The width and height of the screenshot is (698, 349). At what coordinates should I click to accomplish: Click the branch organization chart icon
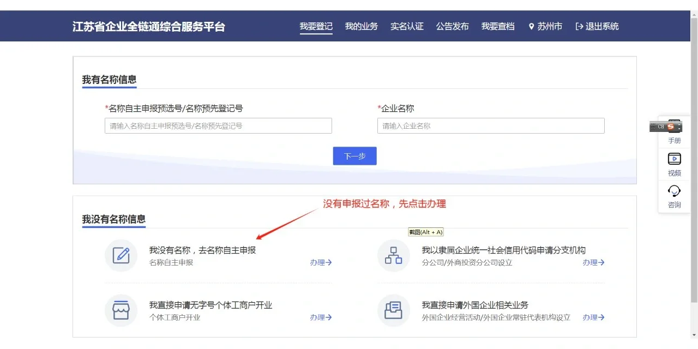(393, 256)
